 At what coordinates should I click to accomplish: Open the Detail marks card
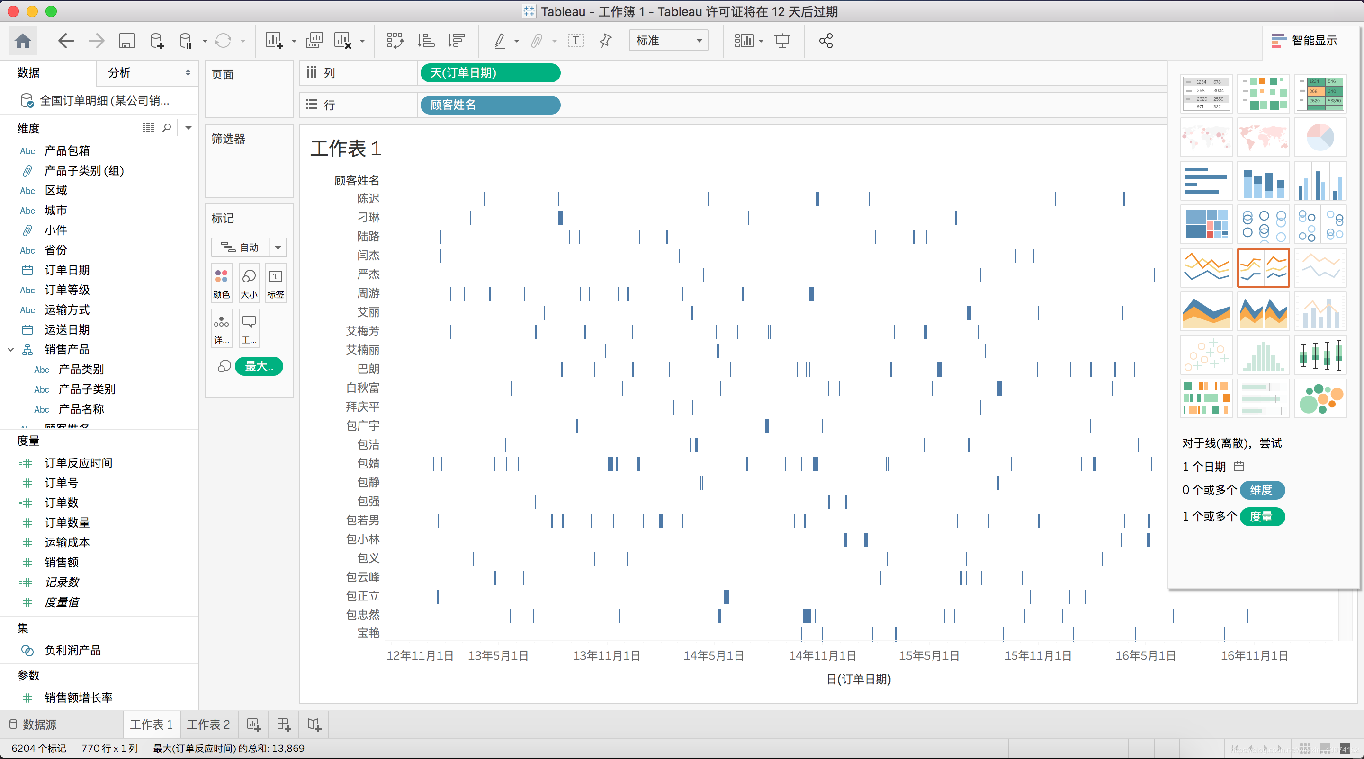[221, 328]
